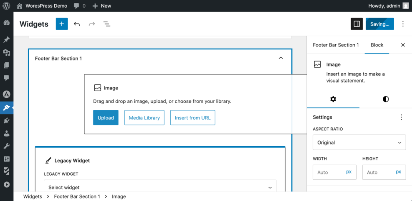Viewport: 412px width, 201px height.
Task: Click the admin avatar image
Action: coord(406,6)
